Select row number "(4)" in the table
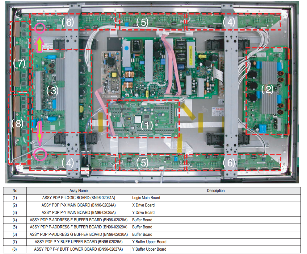Screen dimensions: 307x254 point(15,220)
